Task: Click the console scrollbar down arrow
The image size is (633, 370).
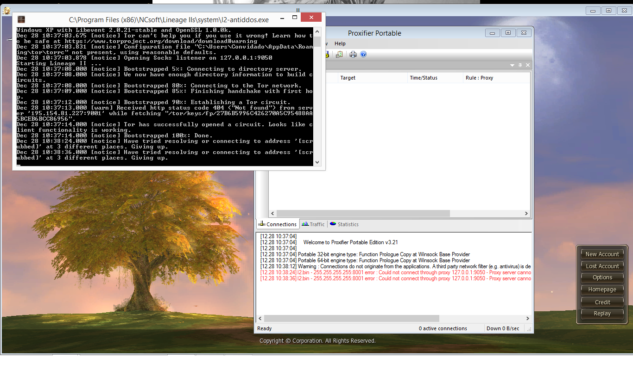Action: (x=317, y=162)
